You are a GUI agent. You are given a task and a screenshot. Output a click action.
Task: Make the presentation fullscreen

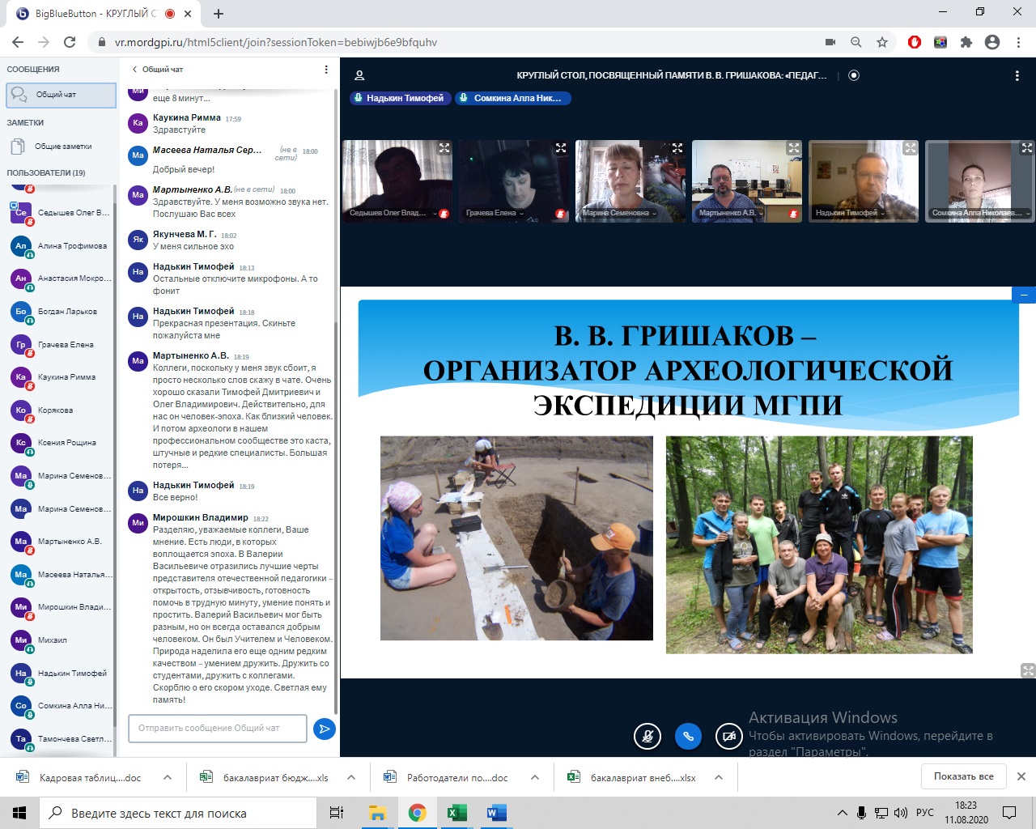pos(1028,670)
